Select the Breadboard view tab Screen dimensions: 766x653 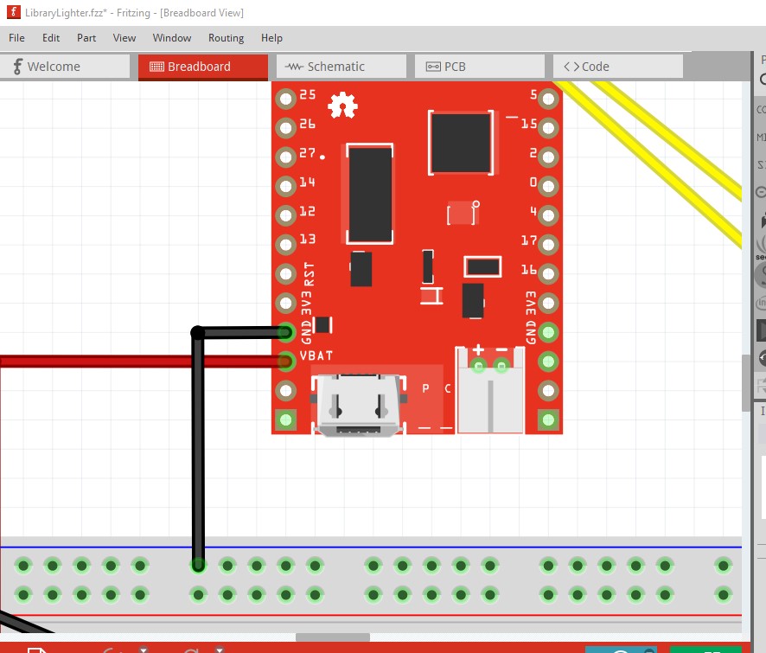pos(203,67)
